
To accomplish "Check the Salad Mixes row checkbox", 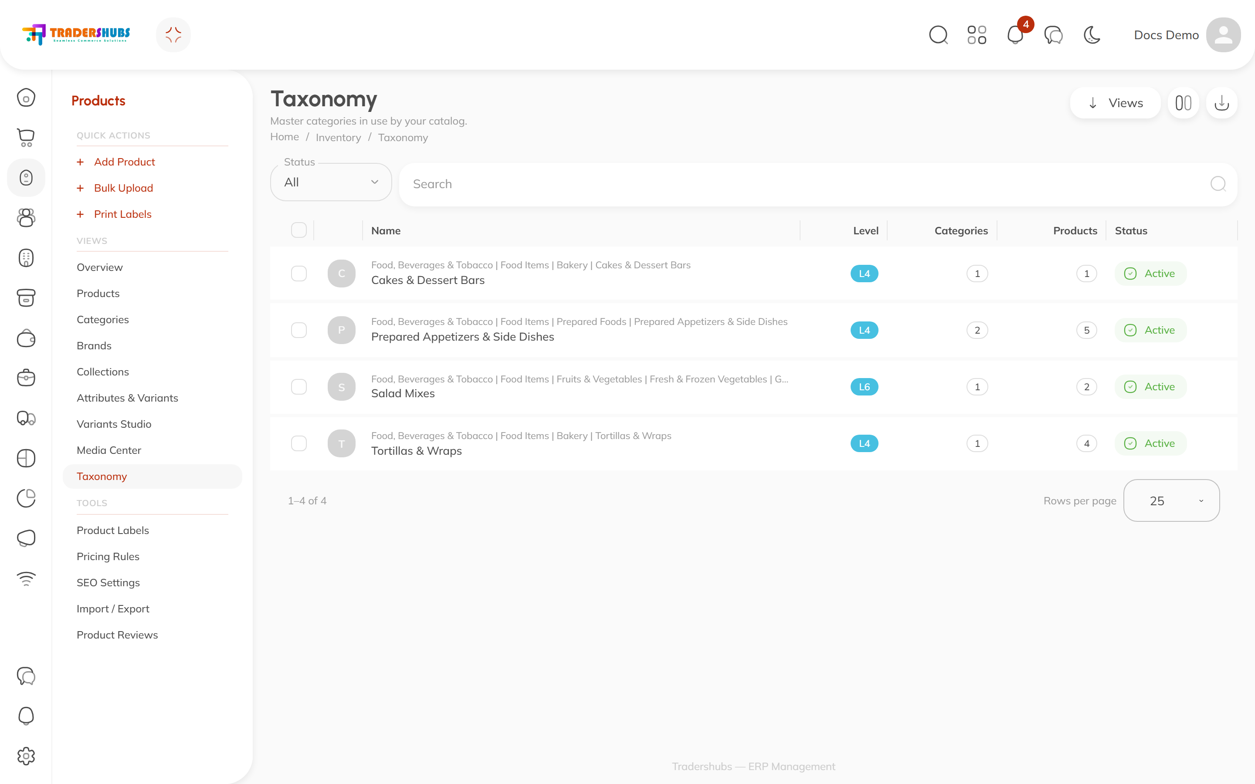I will click(298, 387).
